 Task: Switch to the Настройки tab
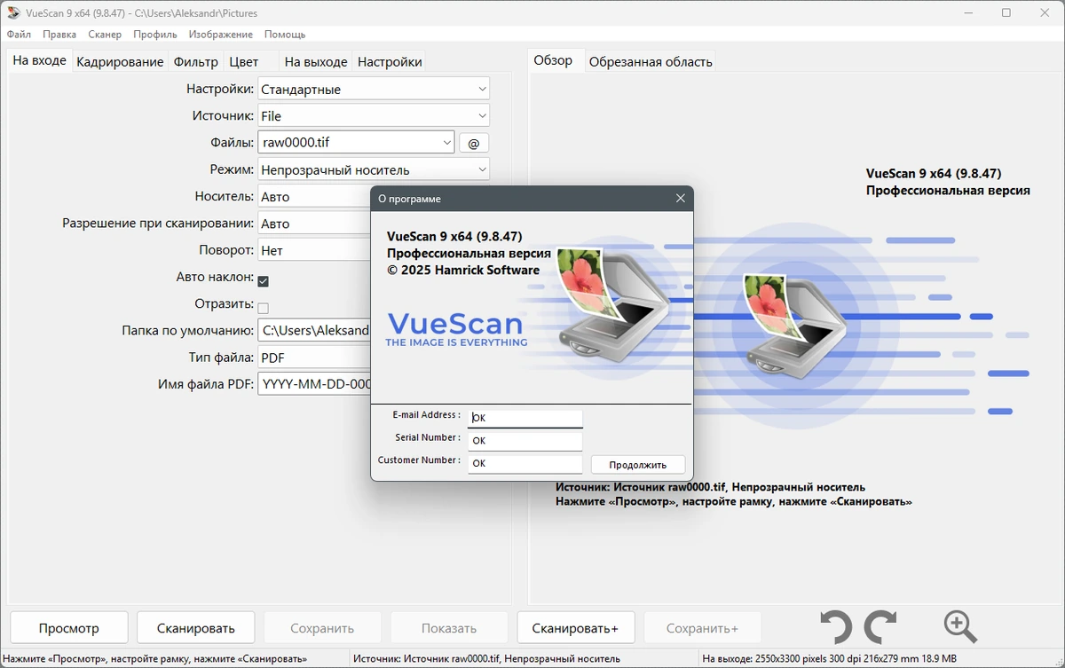click(390, 61)
